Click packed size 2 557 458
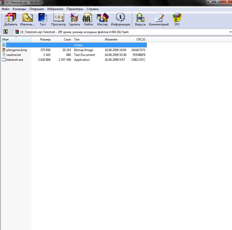Image resolution: width=232 pixels, height=230 pixels. [65, 60]
